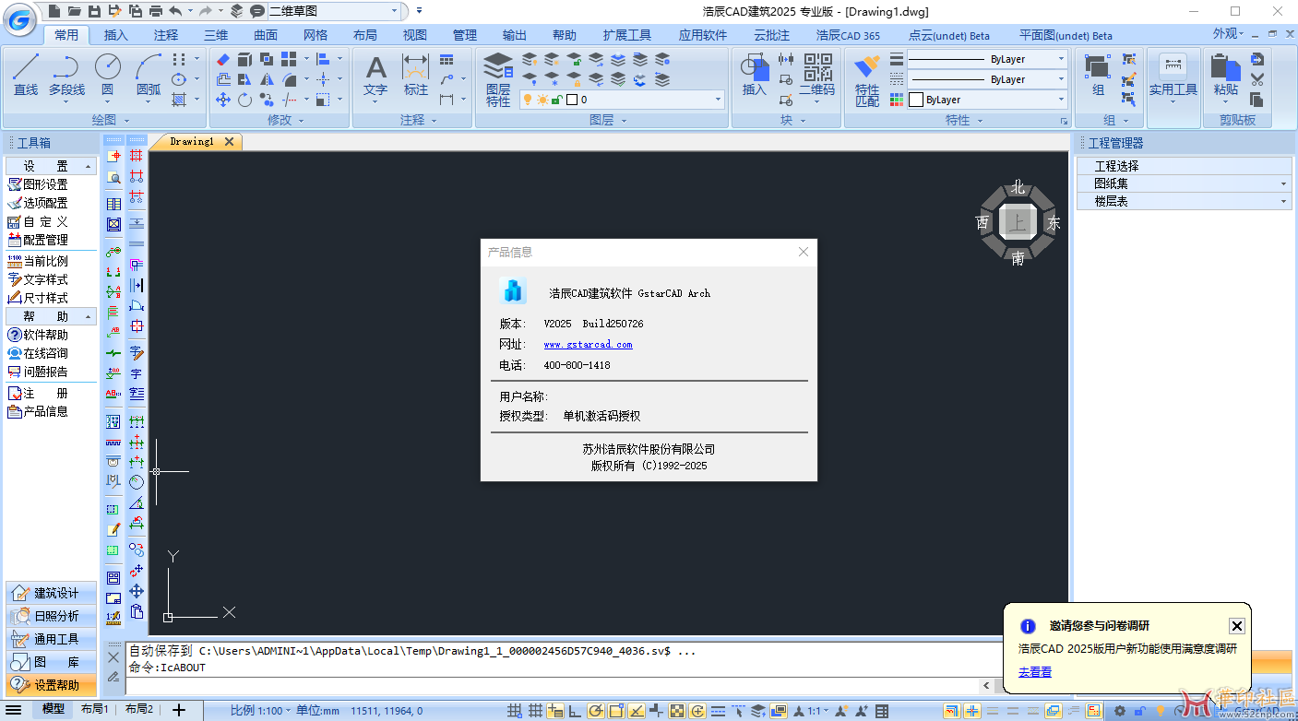Open 图层特性 layer properties
The height and width of the screenshot is (721, 1298).
[x=498, y=79]
